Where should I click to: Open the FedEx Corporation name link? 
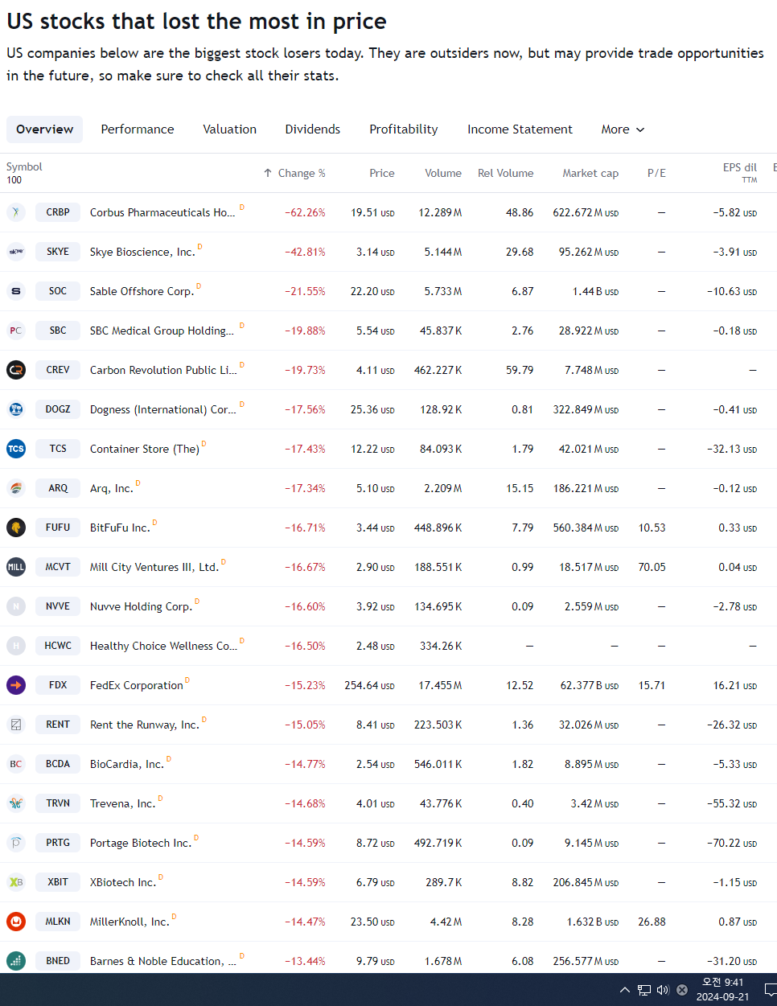tap(137, 685)
